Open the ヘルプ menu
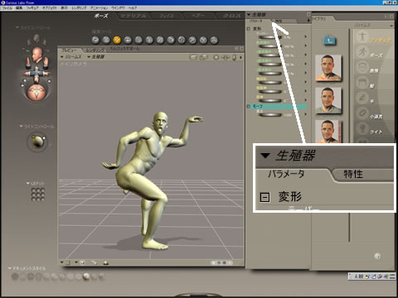 pyautogui.click(x=133, y=7)
